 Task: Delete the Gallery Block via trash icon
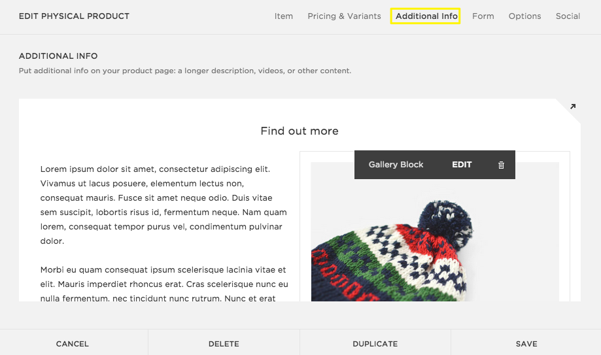coord(501,165)
